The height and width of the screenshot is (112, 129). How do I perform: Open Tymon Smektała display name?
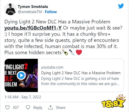click(x=33, y=7)
